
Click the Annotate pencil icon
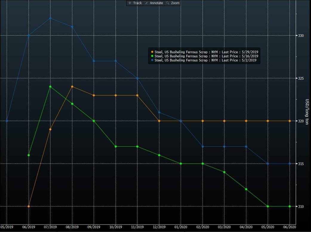coord(146,3)
